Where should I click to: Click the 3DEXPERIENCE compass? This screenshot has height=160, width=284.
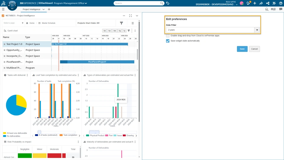pyautogui.click(x=12, y=5)
